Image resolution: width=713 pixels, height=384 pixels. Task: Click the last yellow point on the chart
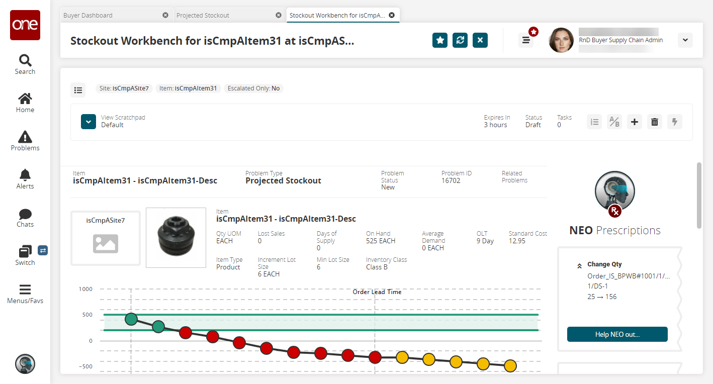tap(510, 366)
